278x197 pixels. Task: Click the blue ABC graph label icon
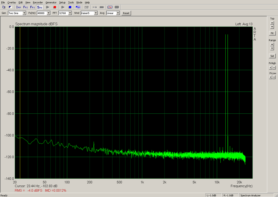coord(78,7)
